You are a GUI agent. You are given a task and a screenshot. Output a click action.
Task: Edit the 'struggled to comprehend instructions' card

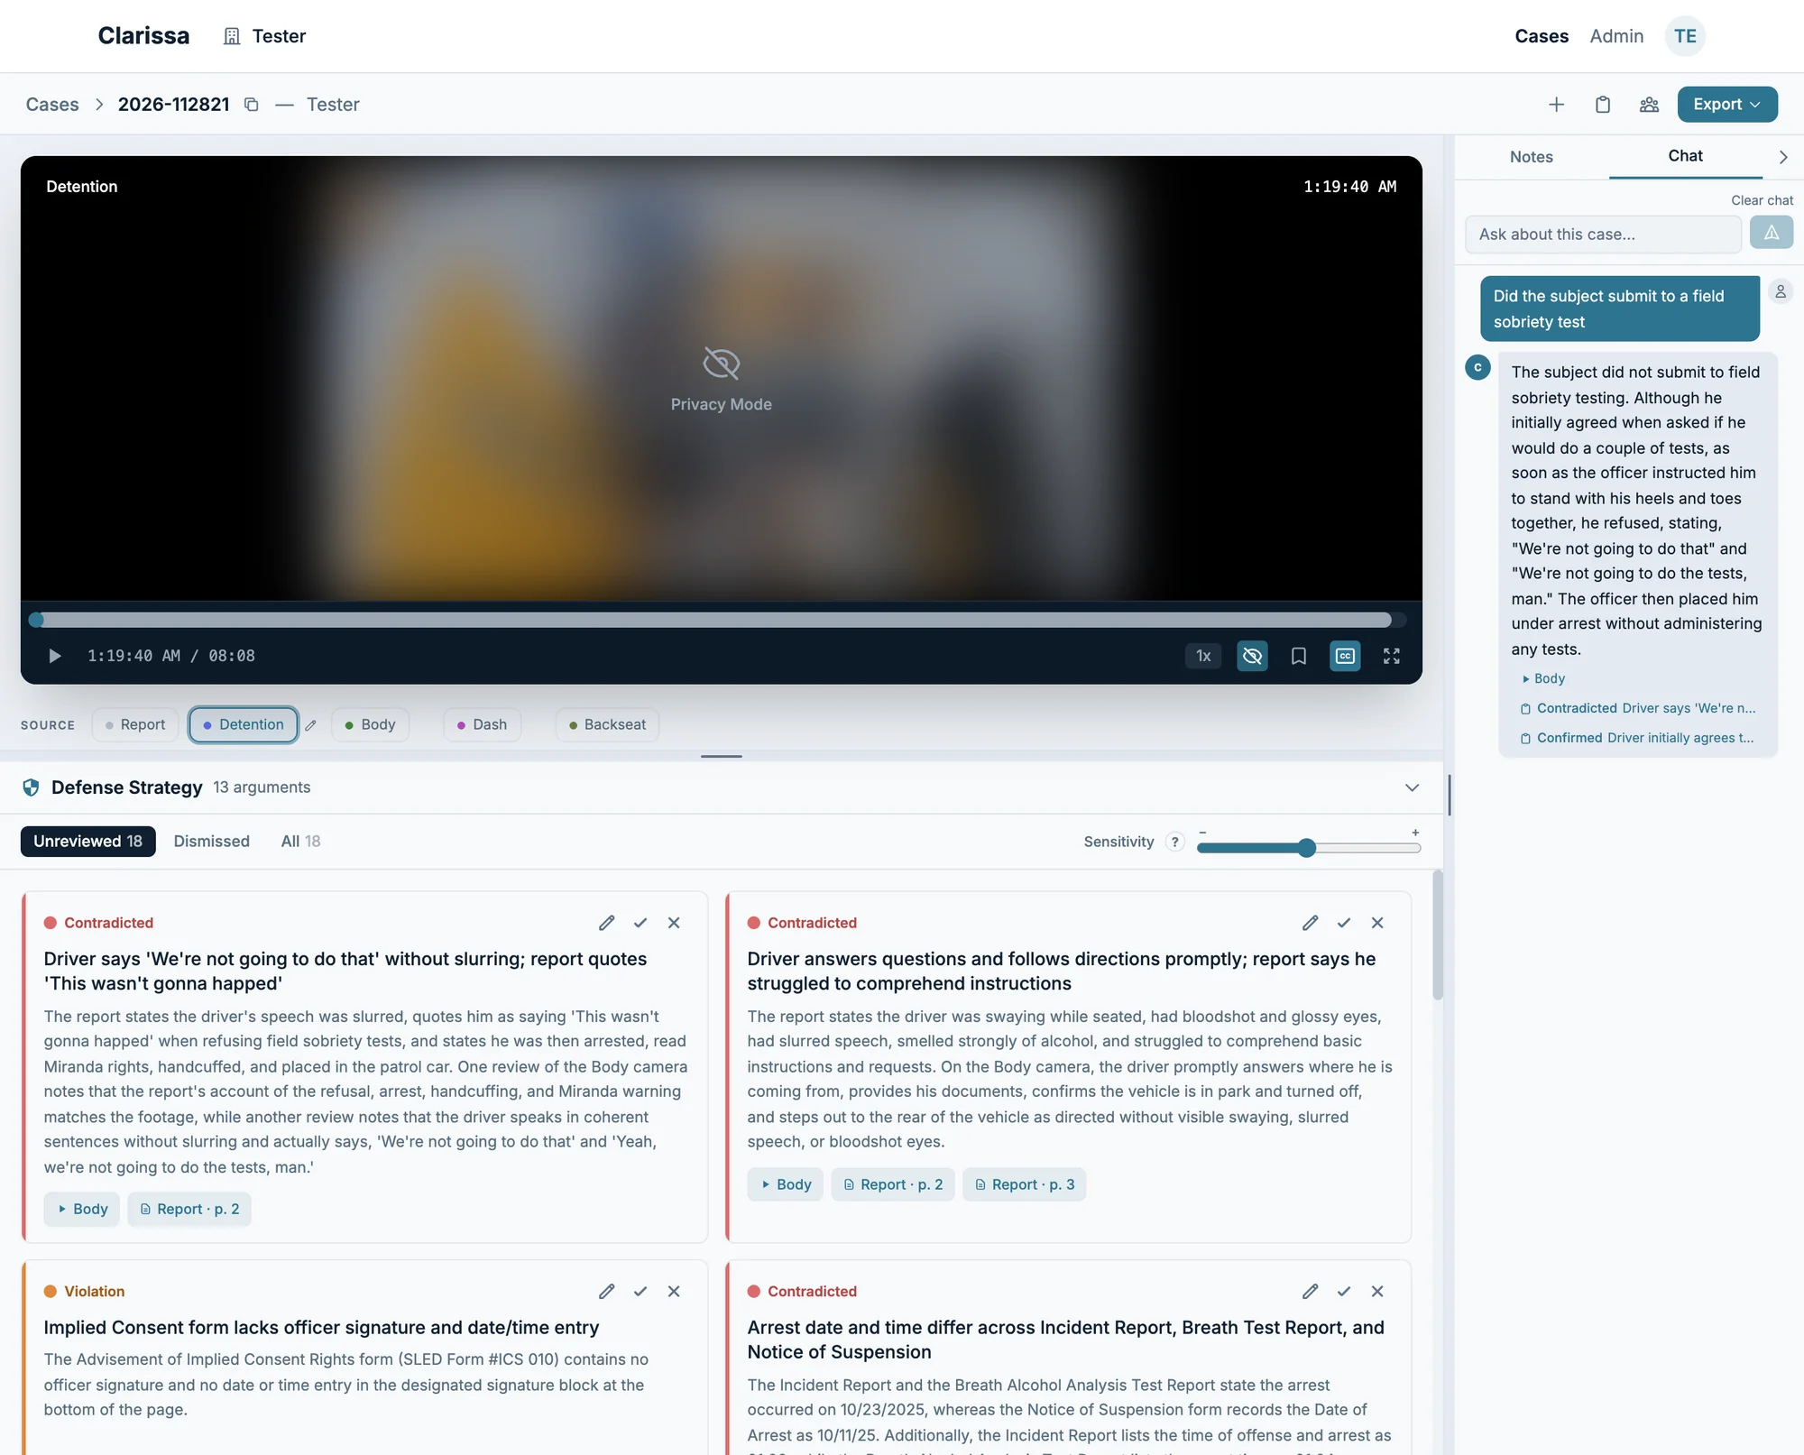[1311, 923]
